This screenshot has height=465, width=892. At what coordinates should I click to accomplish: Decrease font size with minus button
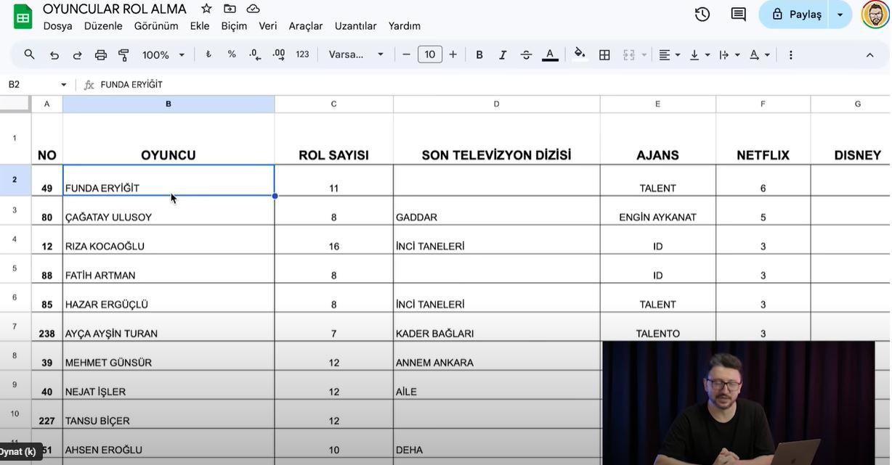click(406, 54)
